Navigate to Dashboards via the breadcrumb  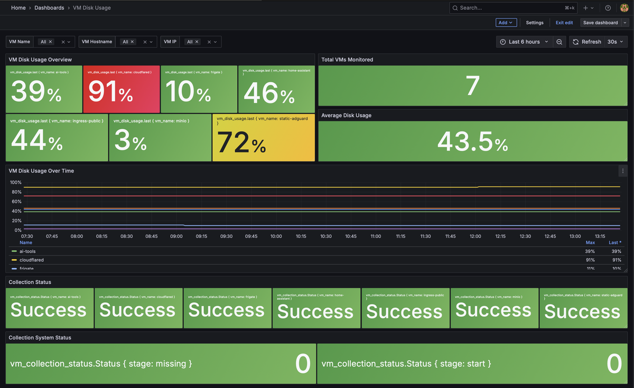click(49, 8)
